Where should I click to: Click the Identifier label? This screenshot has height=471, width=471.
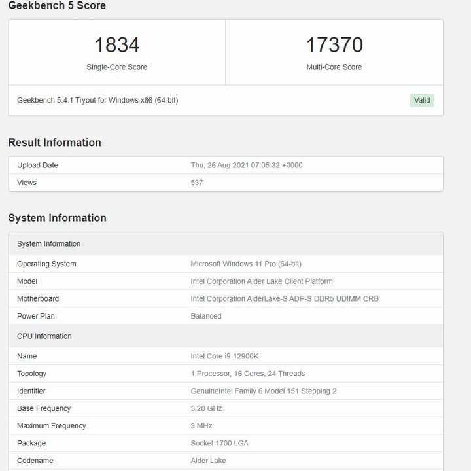(31, 391)
